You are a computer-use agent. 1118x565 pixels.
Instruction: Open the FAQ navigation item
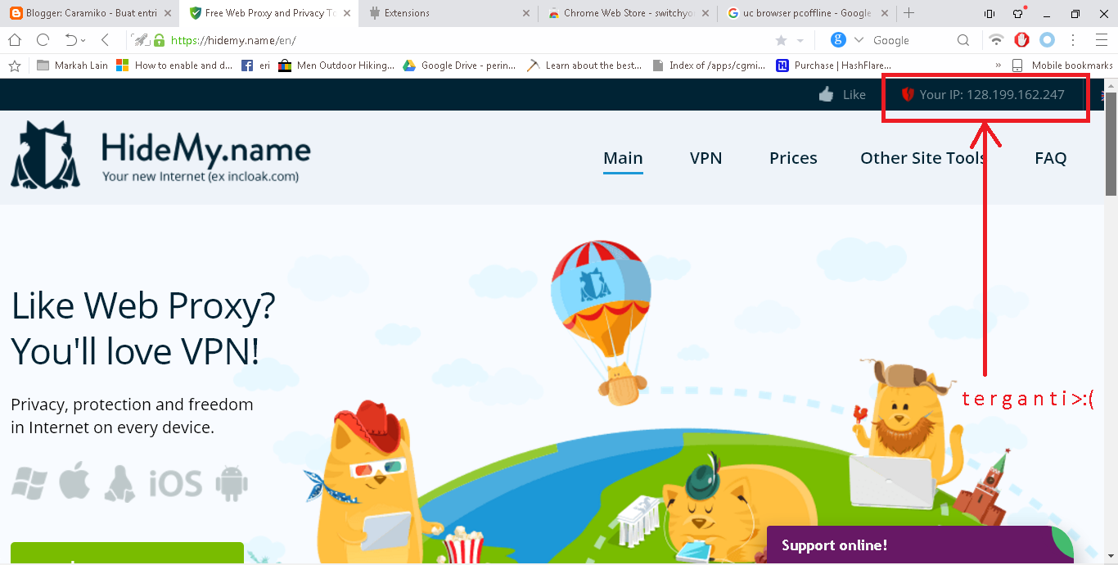coord(1050,158)
